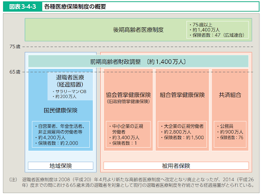Click the 共済組合 heading
The height and width of the screenshot is (196, 263).
[230, 95]
